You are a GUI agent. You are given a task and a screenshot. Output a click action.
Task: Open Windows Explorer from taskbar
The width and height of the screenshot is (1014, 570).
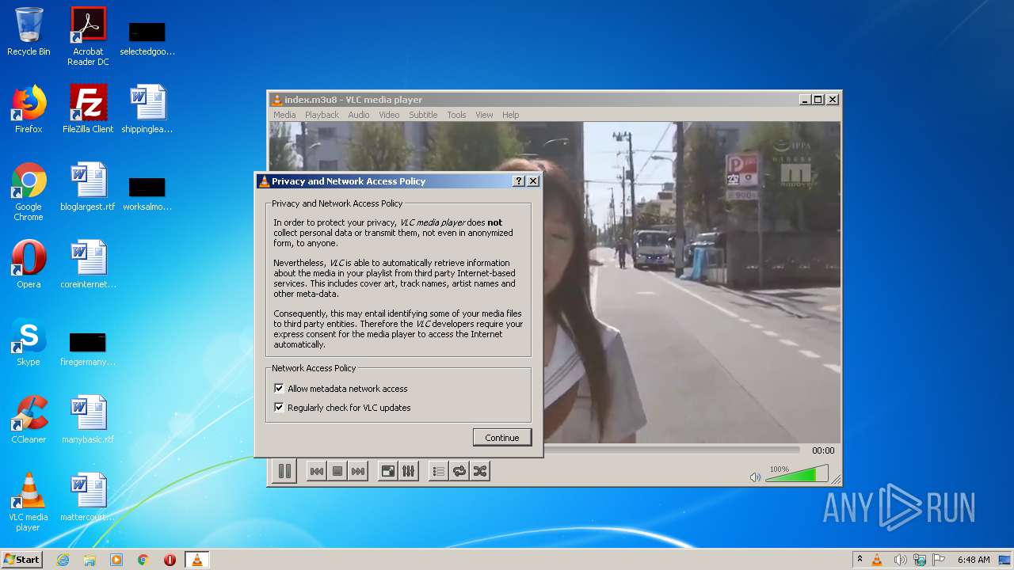[90, 560]
